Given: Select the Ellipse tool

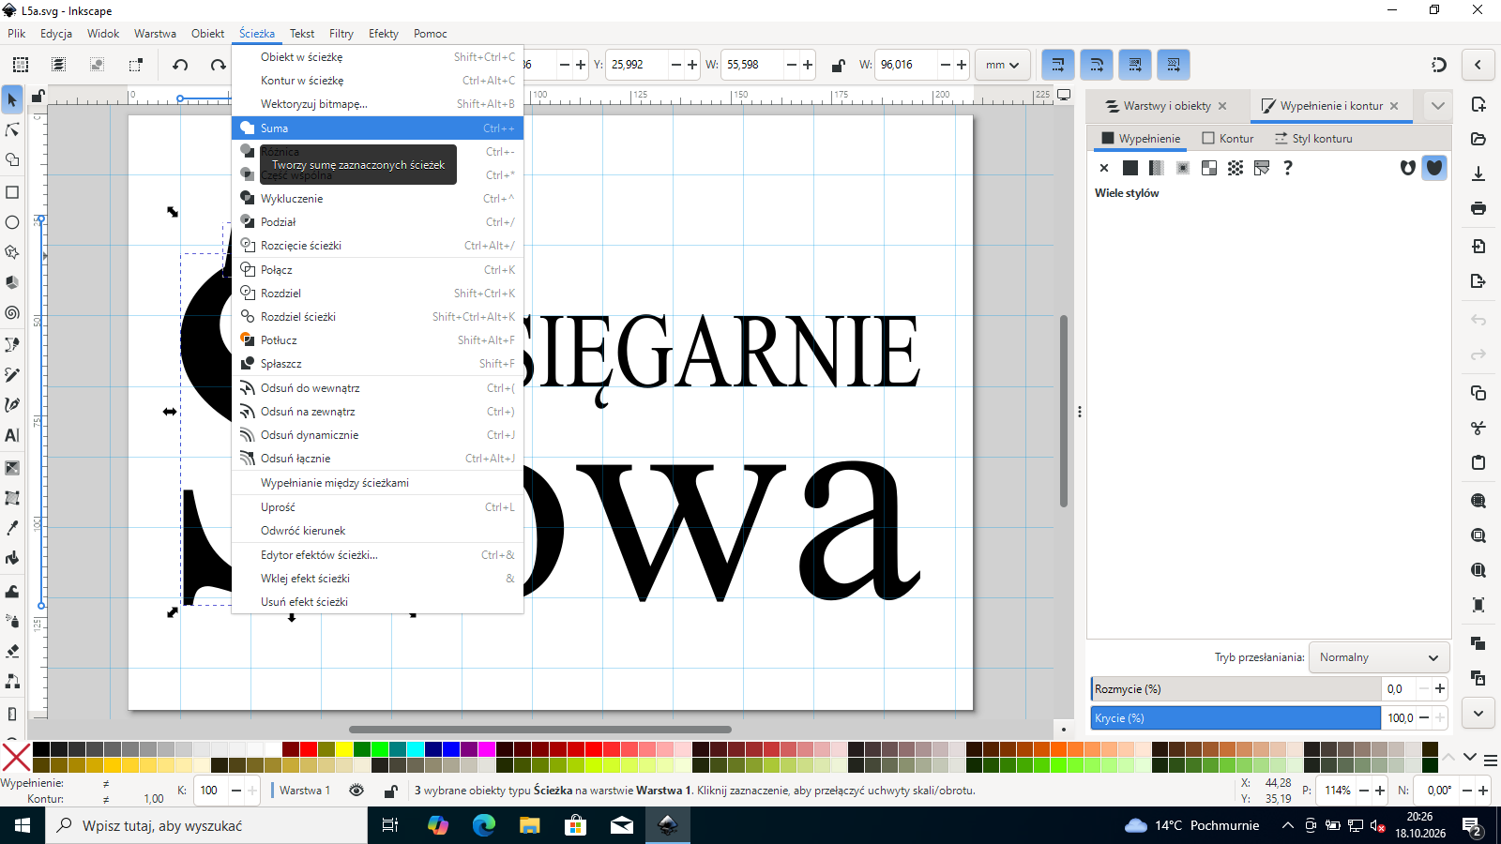Looking at the screenshot, I should pos(12,222).
